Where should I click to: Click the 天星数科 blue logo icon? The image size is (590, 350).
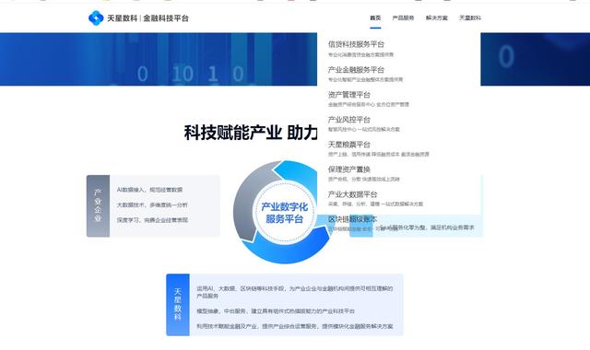point(96,18)
